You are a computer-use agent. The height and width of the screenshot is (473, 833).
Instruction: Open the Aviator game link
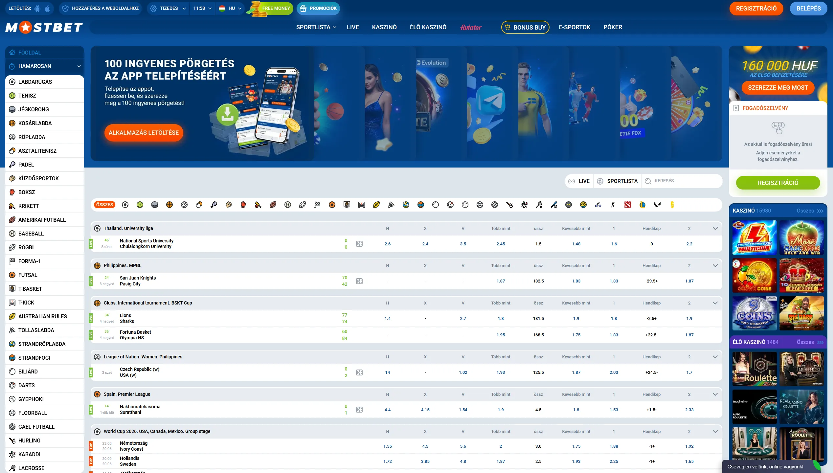(471, 27)
